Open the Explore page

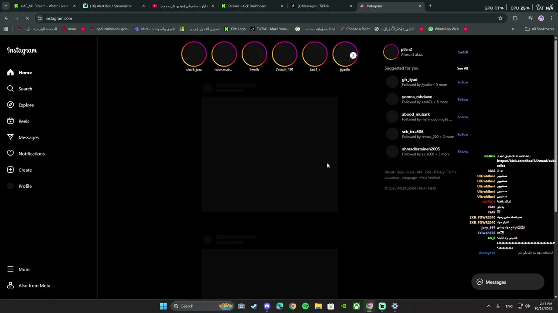coord(20,105)
